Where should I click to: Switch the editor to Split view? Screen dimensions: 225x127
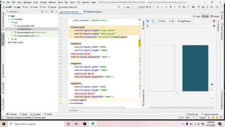205,16
